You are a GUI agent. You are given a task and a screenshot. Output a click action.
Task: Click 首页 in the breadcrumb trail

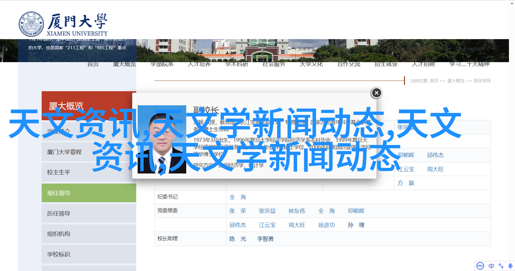click(434, 81)
